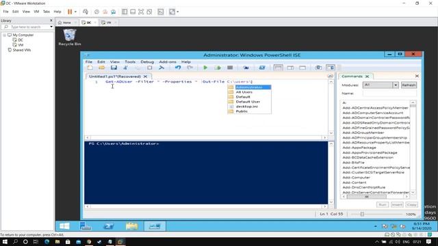Show script pane maximized layout icon
The image size is (438, 246).
tap(302, 68)
